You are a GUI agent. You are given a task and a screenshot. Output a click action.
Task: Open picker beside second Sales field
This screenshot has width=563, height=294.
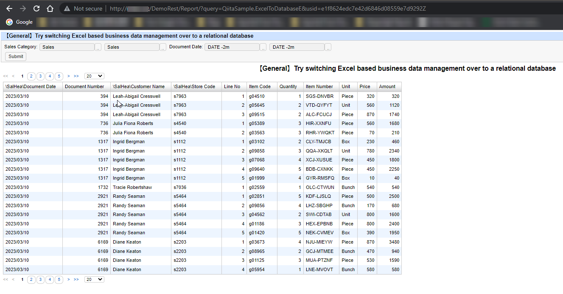coord(163,47)
